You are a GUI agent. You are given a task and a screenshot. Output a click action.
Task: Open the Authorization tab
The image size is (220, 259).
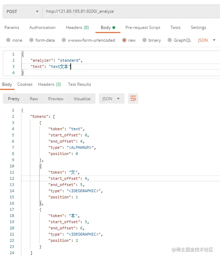42,28
